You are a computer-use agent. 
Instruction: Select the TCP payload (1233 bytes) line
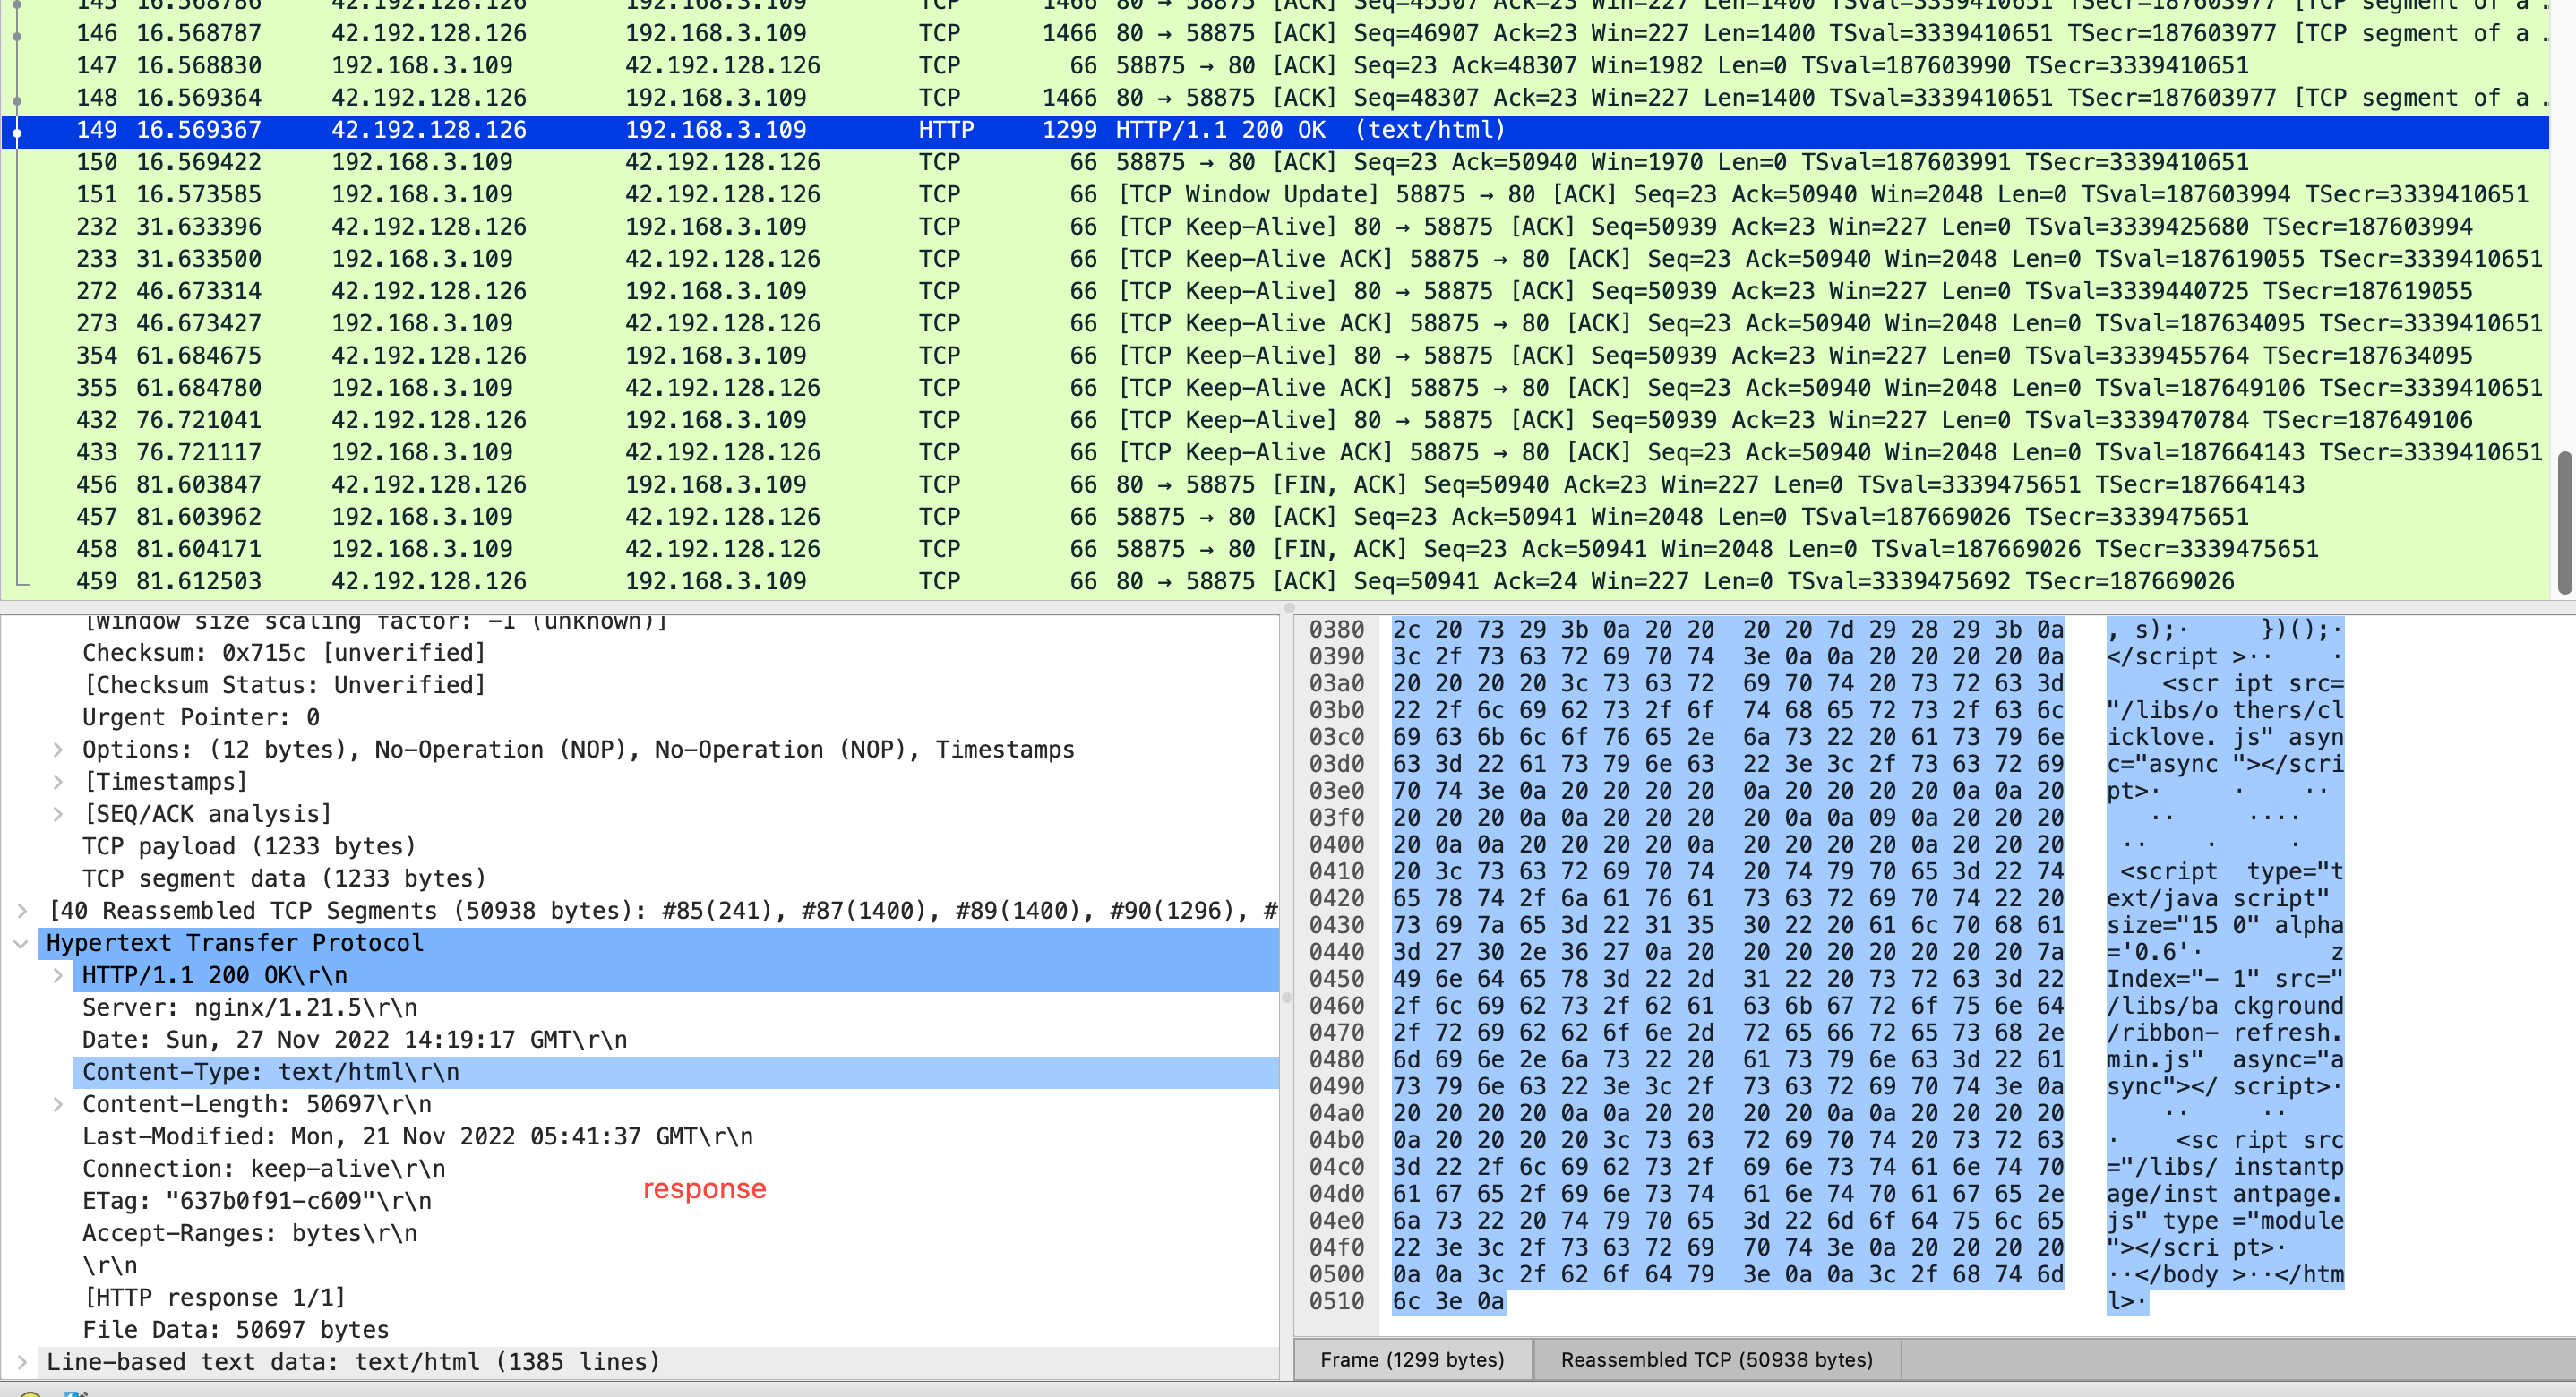[248, 846]
